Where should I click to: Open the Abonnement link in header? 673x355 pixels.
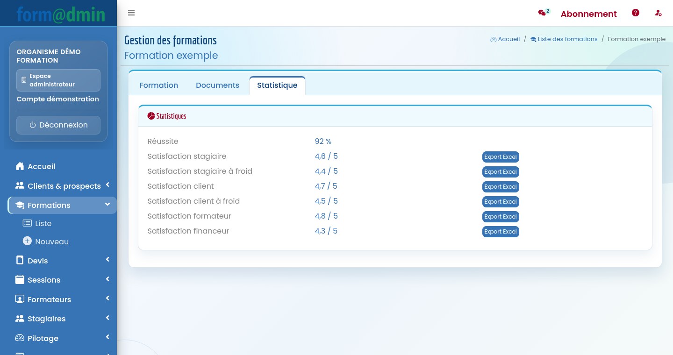point(589,14)
